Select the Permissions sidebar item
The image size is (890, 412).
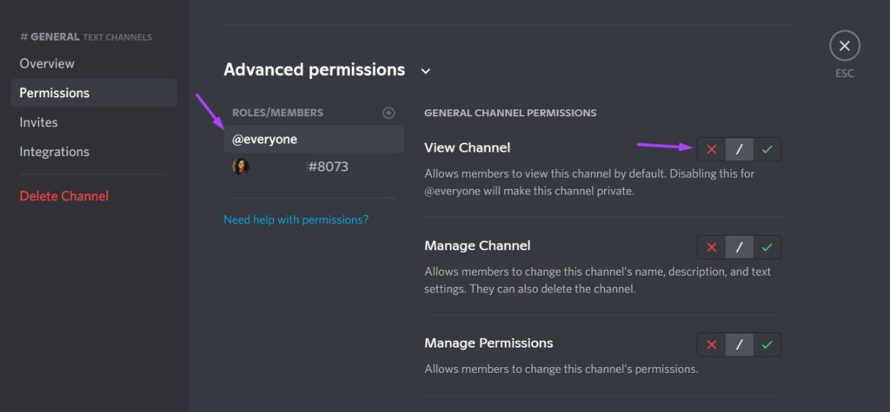[x=54, y=93]
